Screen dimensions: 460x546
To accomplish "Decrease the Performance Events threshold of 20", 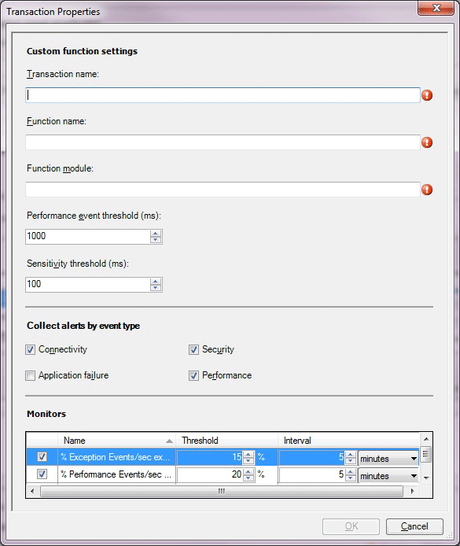I will (248, 478).
